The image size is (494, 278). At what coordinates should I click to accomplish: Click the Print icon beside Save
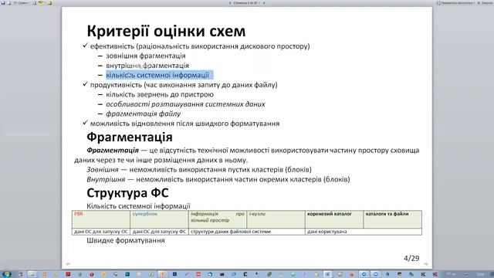tap(9, 3)
